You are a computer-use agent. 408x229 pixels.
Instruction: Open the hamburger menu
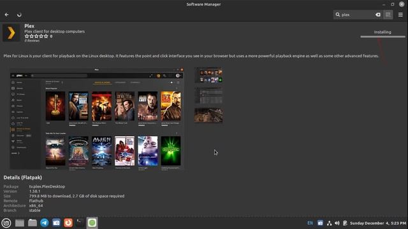point(400,15)
